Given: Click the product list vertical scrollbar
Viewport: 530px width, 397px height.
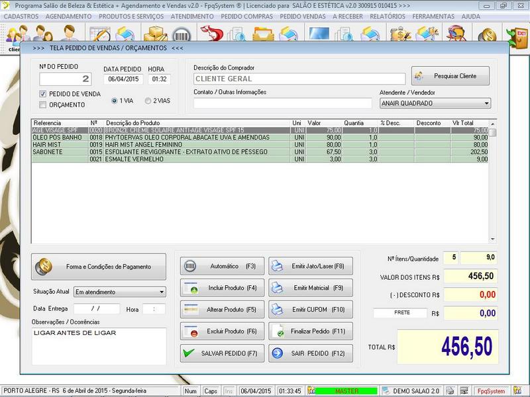Looking at the screenshot, I should pos(493,185).
